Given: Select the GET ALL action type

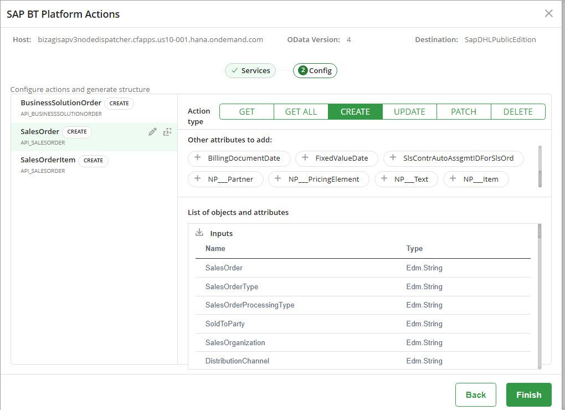Looking at the screenshot, I should pos(301,112).
